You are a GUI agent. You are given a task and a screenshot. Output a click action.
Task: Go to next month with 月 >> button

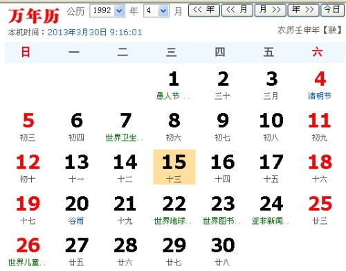coord(271,10)
